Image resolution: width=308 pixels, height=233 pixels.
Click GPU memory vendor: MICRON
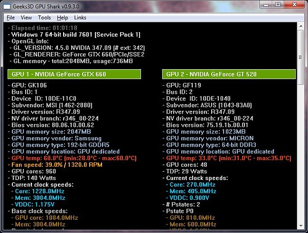click(x=208, y=138)
